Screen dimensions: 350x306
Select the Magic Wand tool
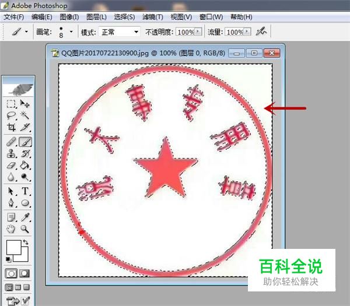coord(24,115)
